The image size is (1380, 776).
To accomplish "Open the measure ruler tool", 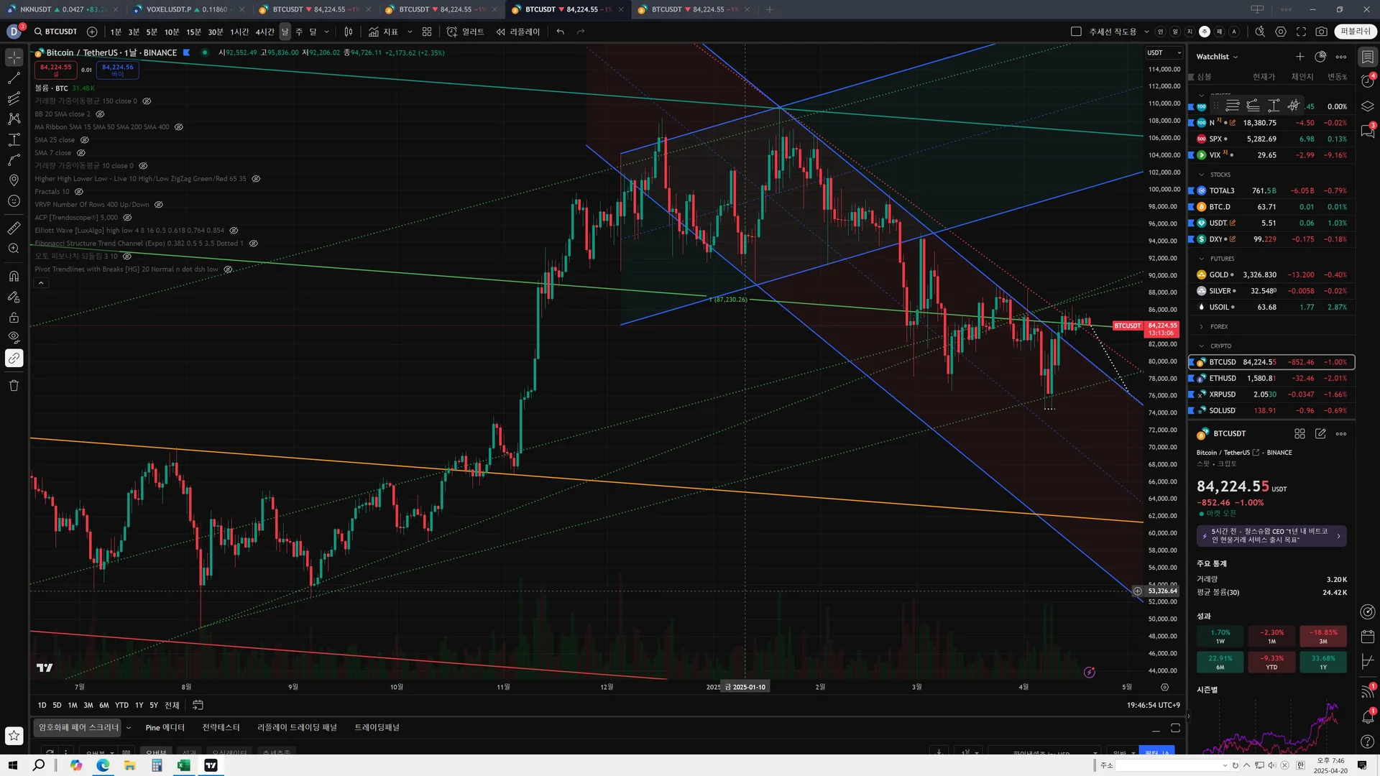I will point(14,228).
